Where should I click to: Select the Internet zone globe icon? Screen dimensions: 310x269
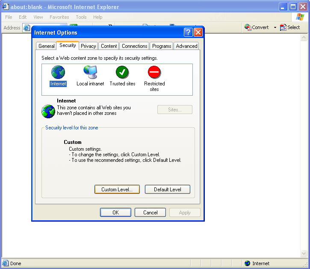tap(58, 72)
